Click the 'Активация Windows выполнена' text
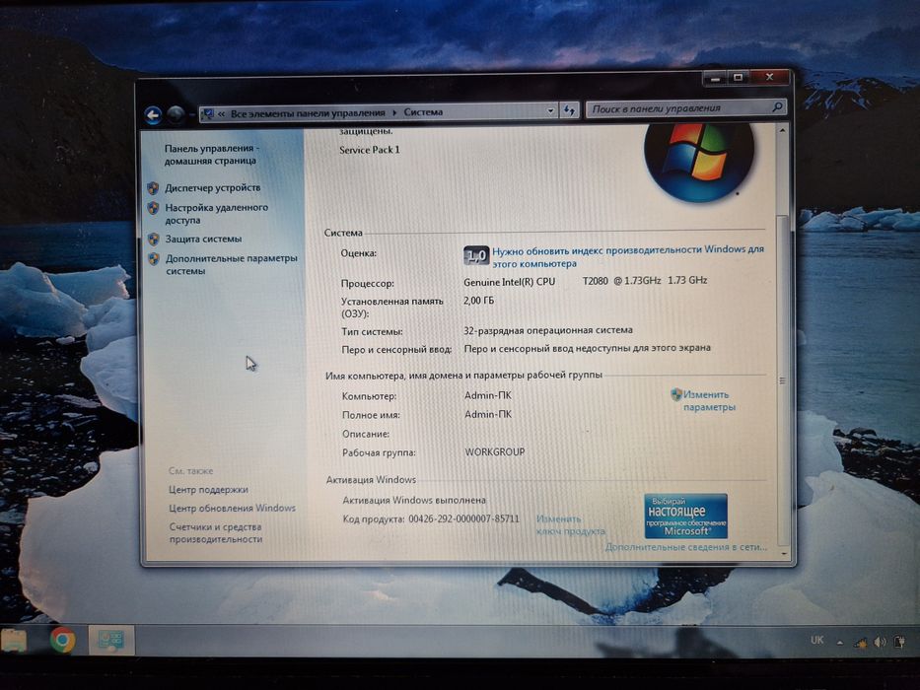 [414, 500]
